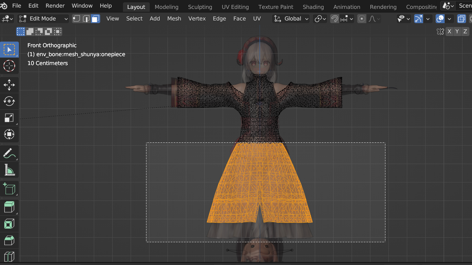Expand the overlay options dropdown arrow
The height and width of the screenshot is (265, 472).
(449, 19)
